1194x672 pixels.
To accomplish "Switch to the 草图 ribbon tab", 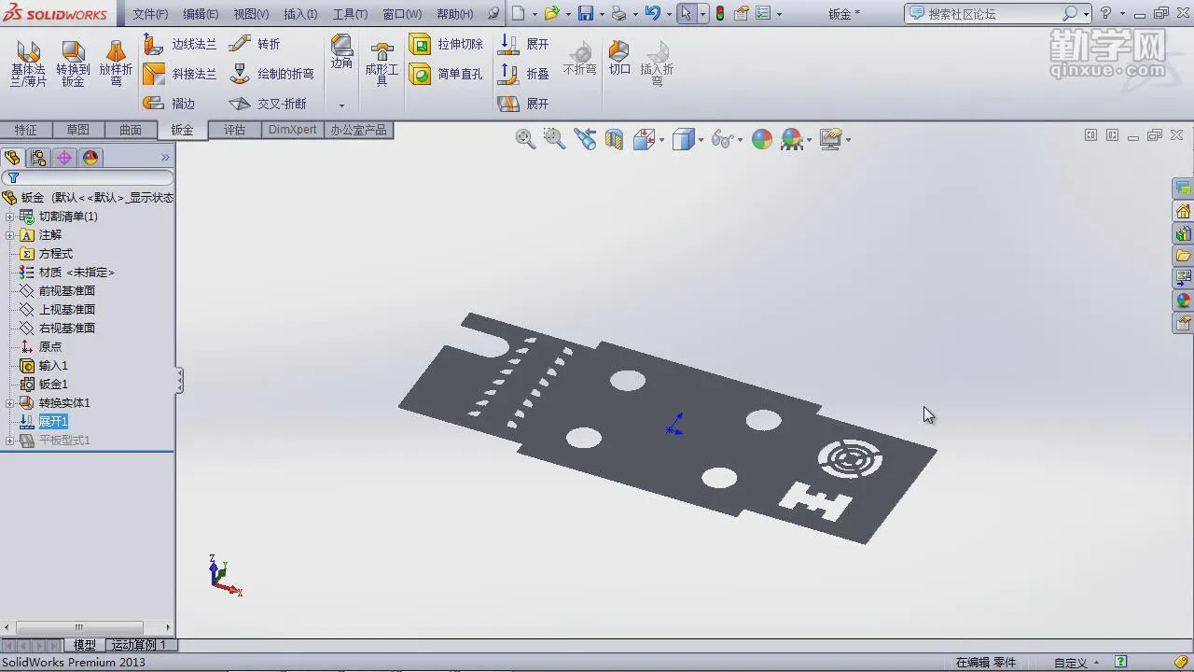I will coord(78,130).
